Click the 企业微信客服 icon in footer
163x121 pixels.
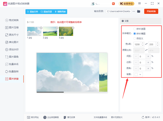pos(45,117)
